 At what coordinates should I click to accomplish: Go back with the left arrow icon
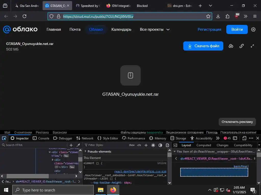(x=6, y=16)
